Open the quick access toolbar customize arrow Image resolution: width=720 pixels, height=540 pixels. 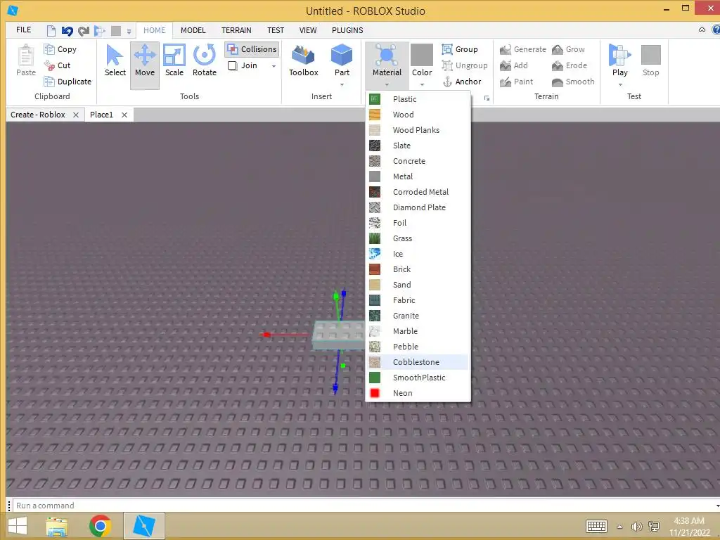click(x=129, y=31)
